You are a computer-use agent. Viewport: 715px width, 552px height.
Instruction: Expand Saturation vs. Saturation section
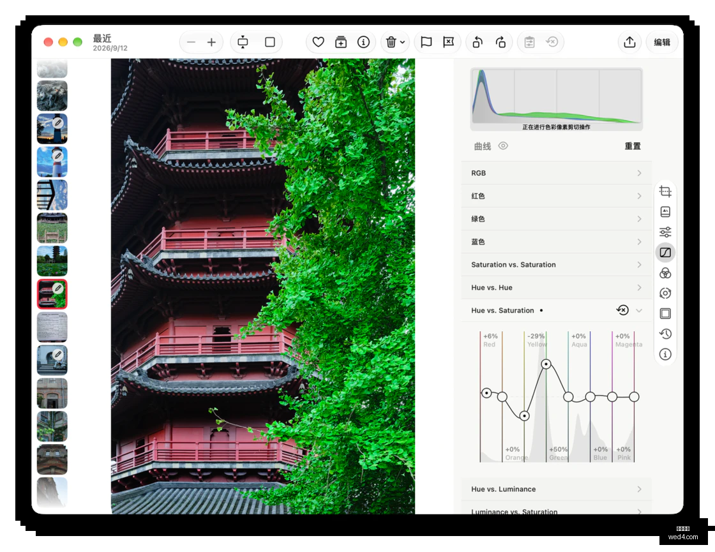coord(556,264)
